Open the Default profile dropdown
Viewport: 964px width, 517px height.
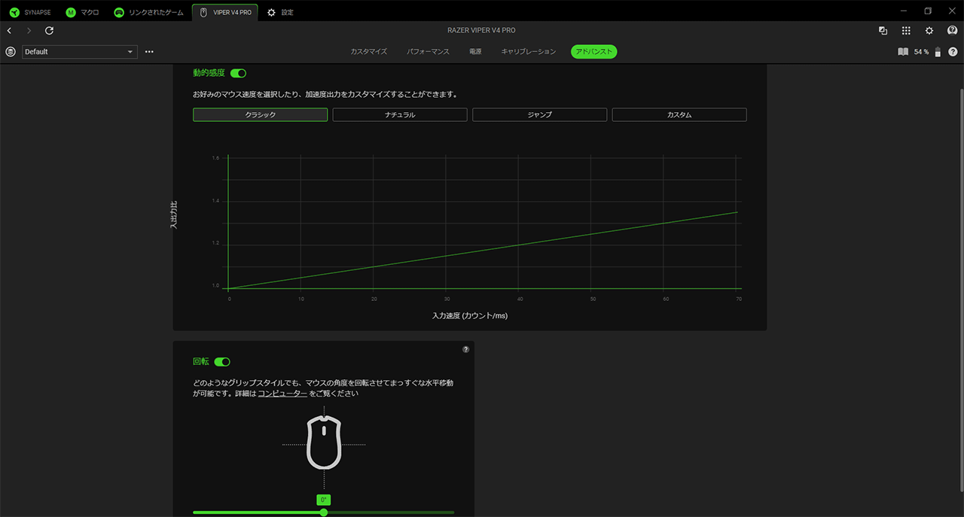[80, 52]
